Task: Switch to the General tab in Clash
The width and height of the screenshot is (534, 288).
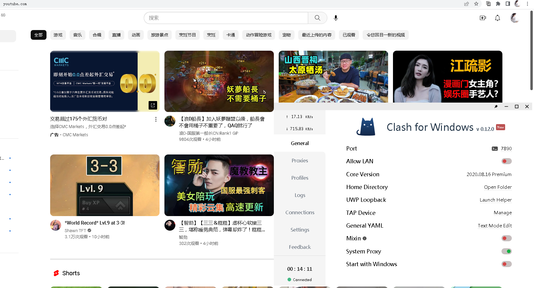Action: (x=300, y=143)
